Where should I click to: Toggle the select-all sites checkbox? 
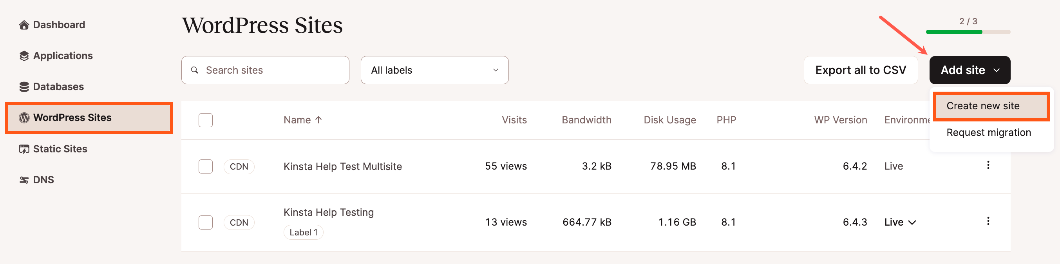pos(205,120)
